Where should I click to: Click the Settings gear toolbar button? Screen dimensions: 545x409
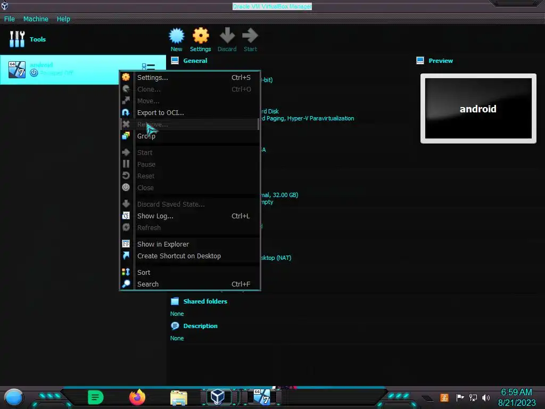[x=201, y=39]
